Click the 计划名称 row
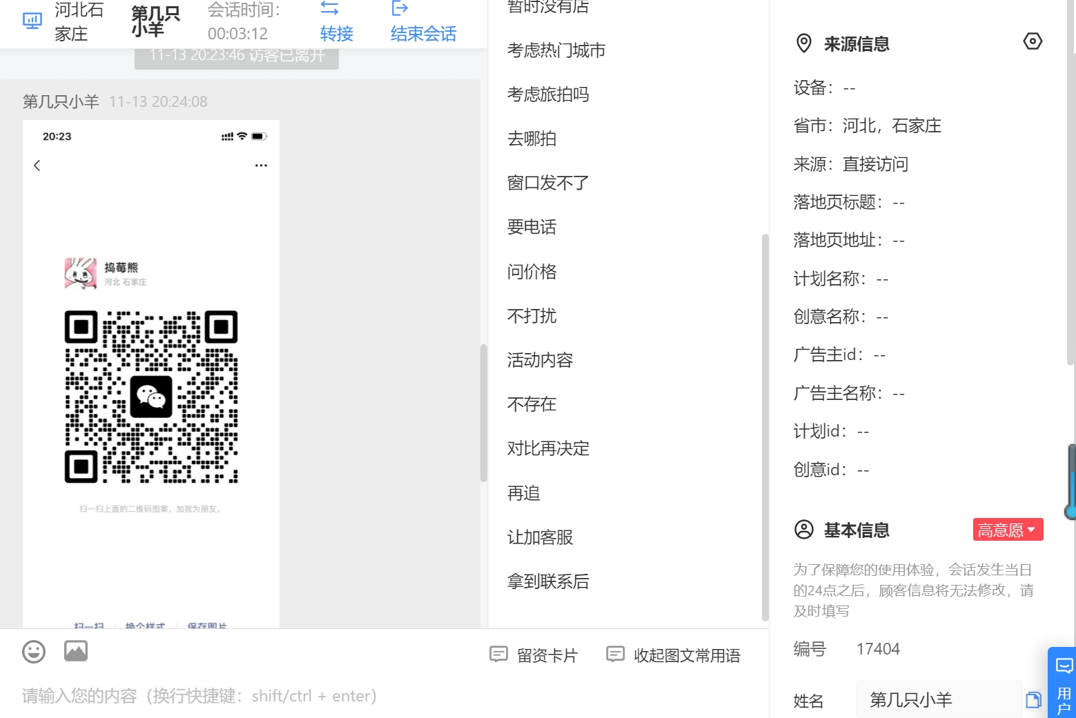This screenshot has width=1076, height=718. [841, 279]
